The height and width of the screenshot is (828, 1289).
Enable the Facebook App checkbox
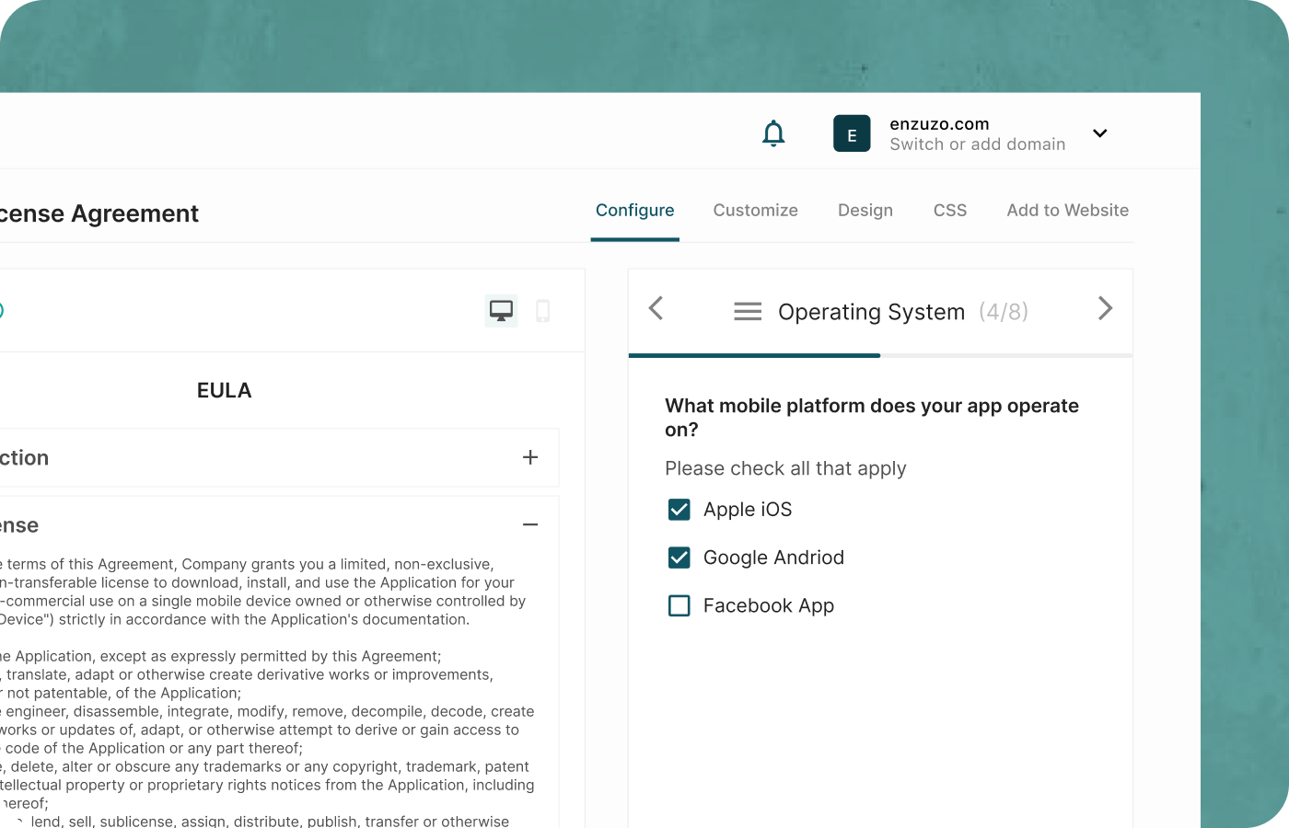click(679, 605)
